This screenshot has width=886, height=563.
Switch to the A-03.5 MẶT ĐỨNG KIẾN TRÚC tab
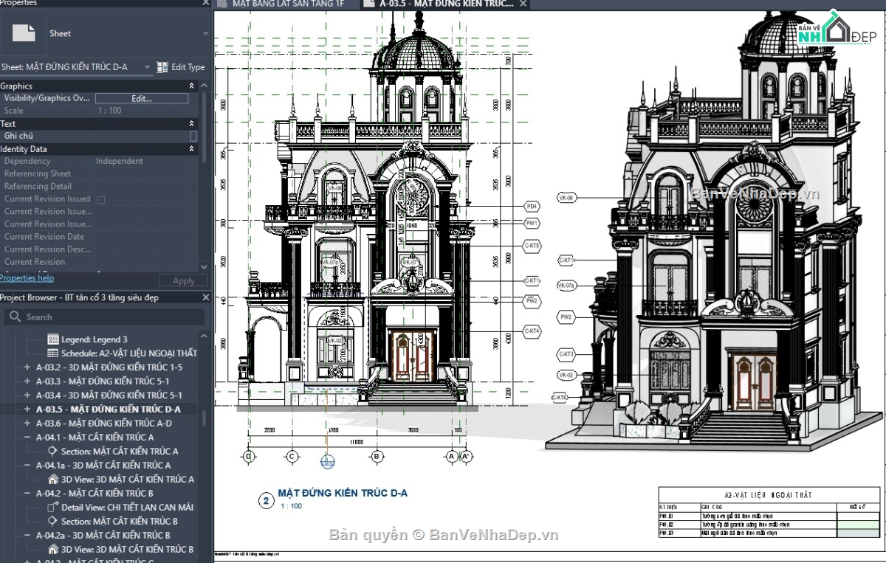point(446,4)
